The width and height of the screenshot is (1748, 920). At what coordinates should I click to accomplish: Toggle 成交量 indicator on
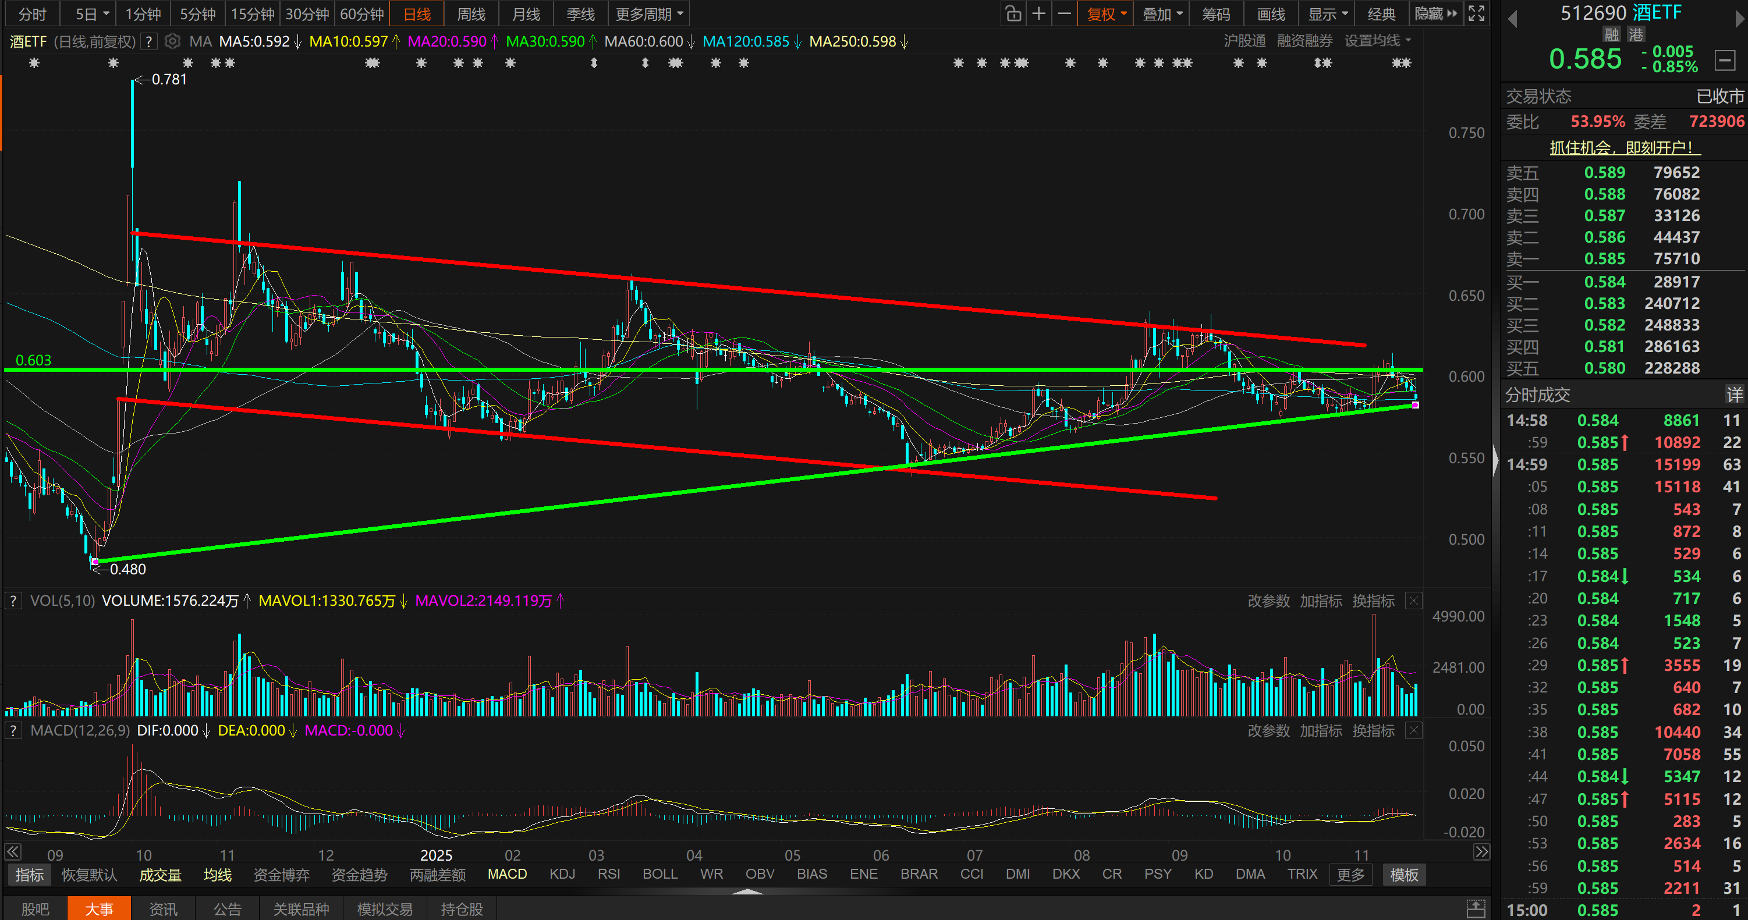click(160, 875)
